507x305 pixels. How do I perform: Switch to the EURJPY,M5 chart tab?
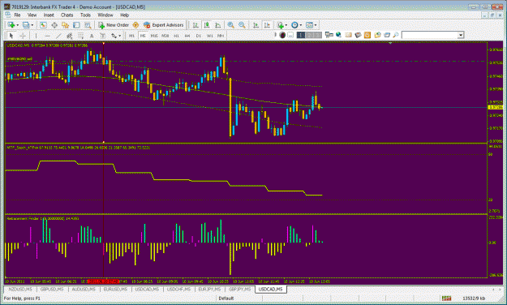(210, 289)
